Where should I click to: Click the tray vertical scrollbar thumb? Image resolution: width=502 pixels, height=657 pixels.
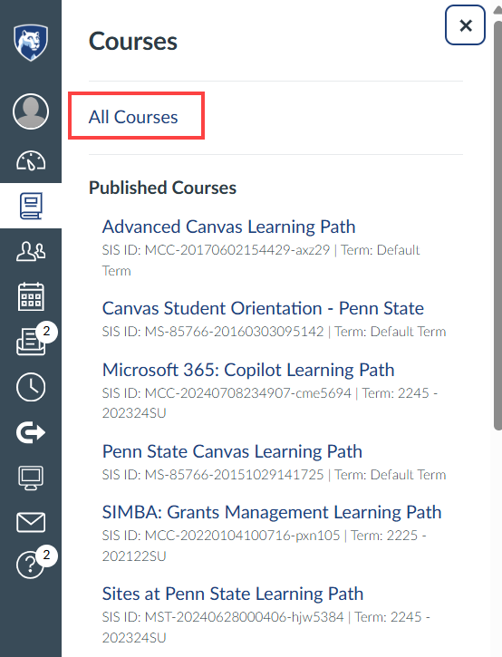point(497,225)
